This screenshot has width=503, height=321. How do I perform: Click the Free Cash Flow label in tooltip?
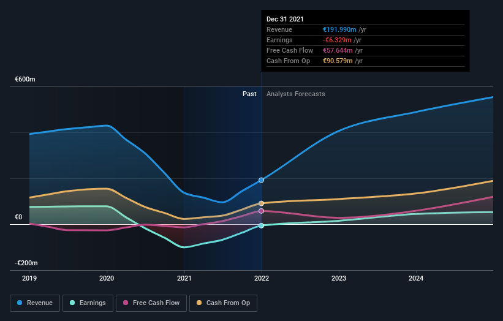[x=290, y=50]
